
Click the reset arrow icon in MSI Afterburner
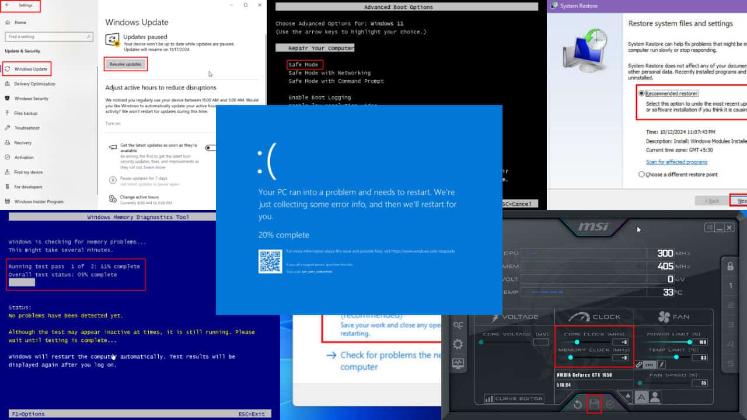coord(577,404)
